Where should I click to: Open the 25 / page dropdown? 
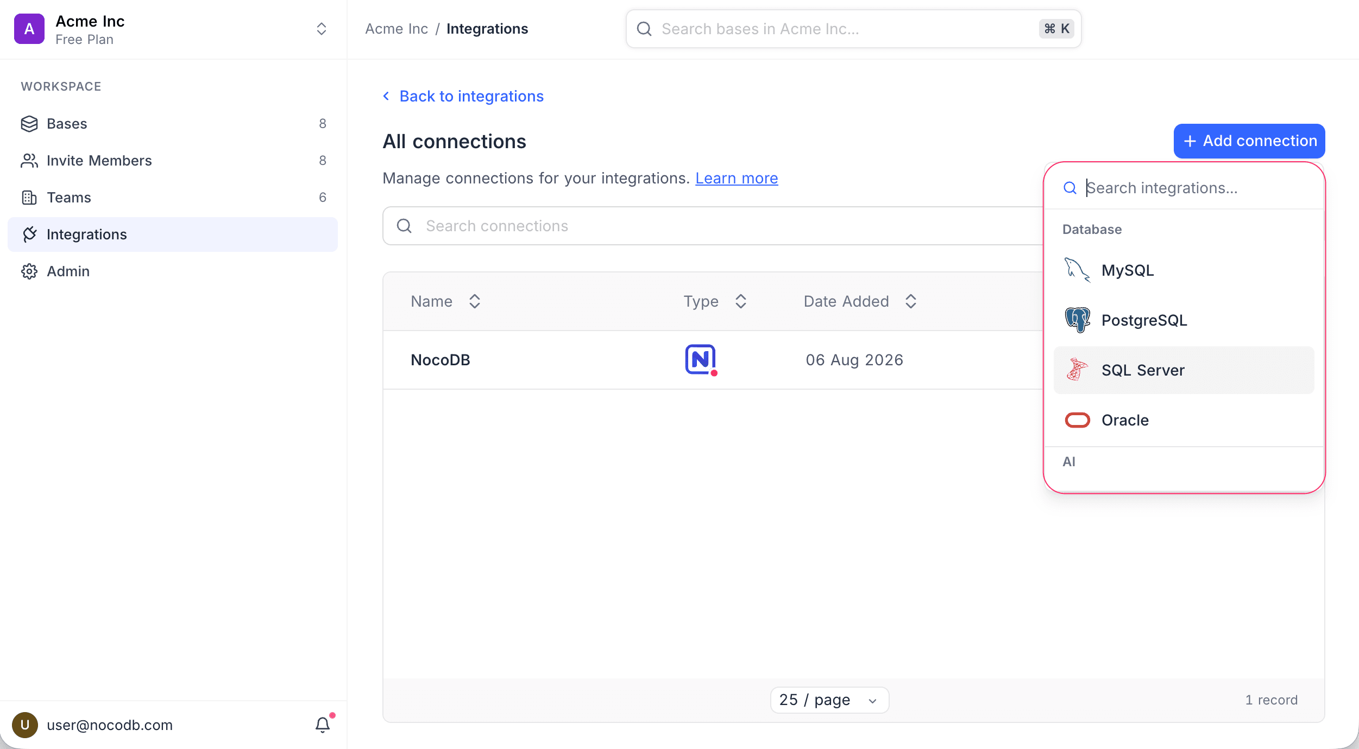(829, 700)
